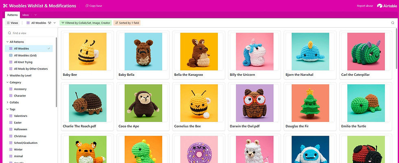The height and width of the screenshot is (163, 399).
Task: Click the Views hamburger icon
Action: point(8,23)
